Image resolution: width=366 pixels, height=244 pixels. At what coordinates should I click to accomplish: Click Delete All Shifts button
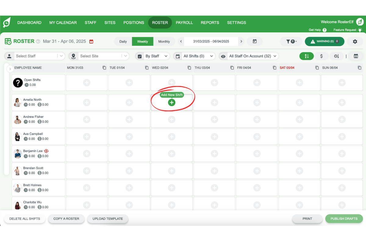click(24, 219)
